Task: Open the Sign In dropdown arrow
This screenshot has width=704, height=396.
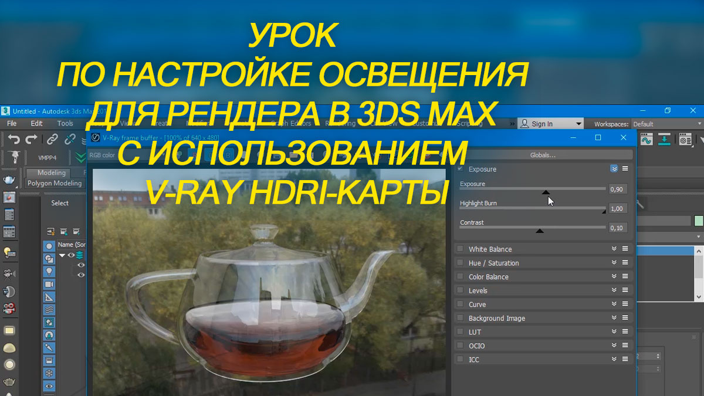Action: [578, 124]
